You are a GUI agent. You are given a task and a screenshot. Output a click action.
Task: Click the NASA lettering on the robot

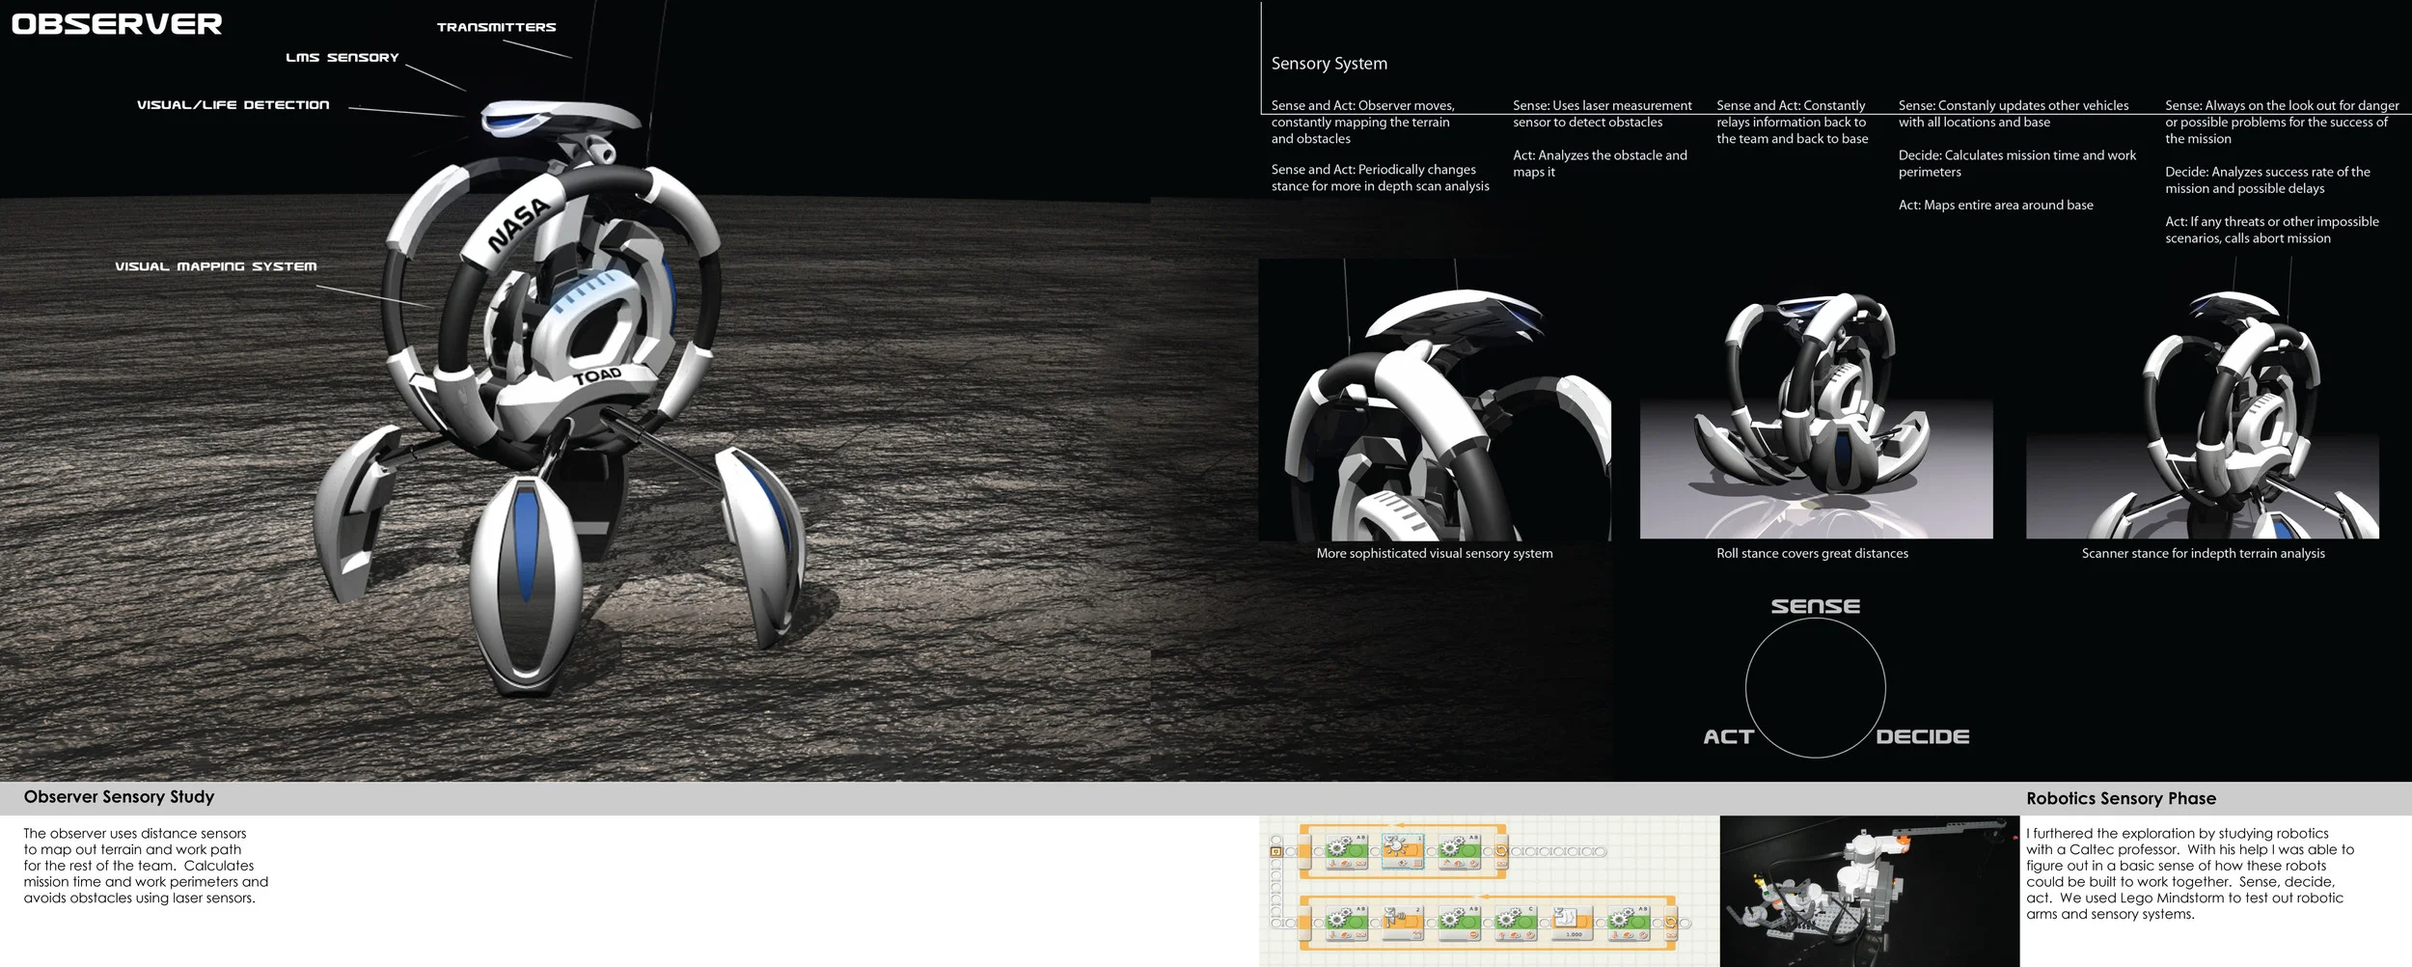[519, 225]
